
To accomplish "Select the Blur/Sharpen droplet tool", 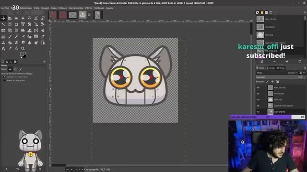I will tap(29, 43).
